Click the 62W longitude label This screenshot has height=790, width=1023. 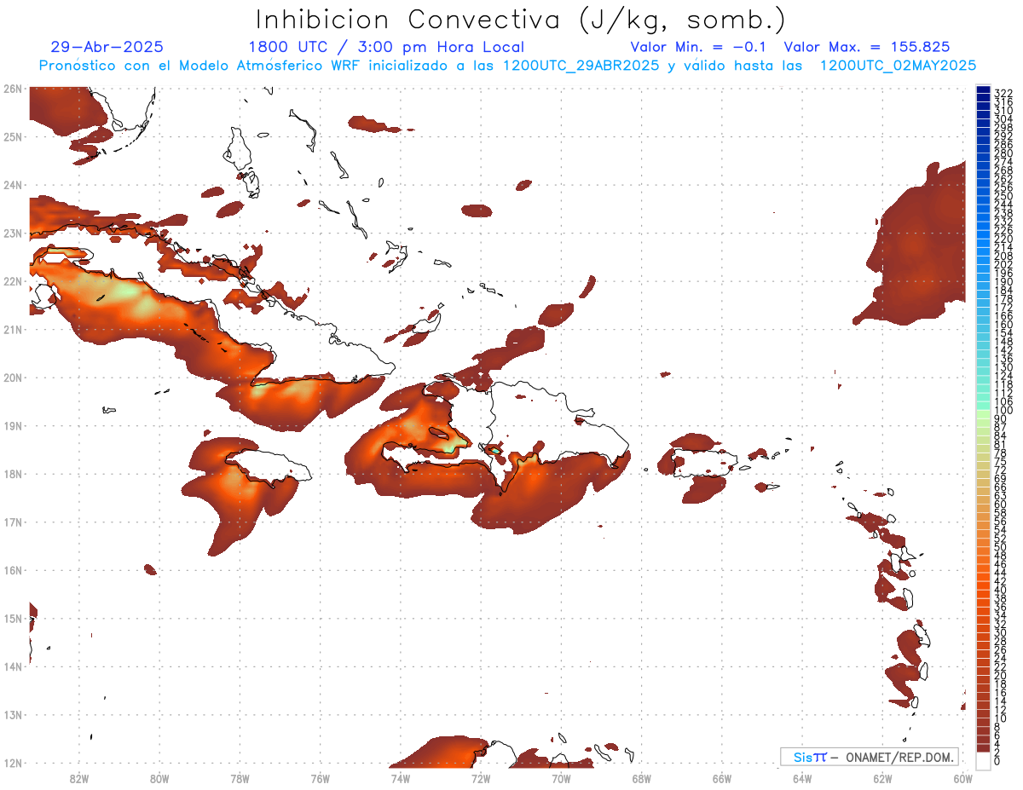pos(882,778)
